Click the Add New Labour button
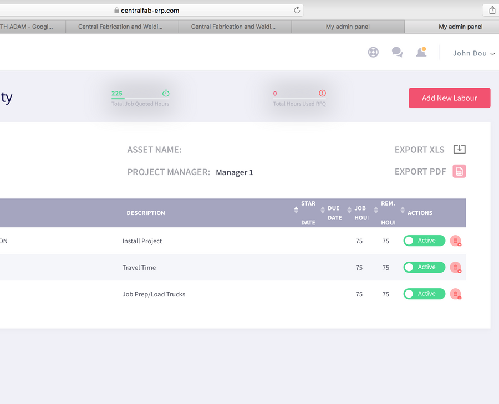499x404 pixels. 449,98
